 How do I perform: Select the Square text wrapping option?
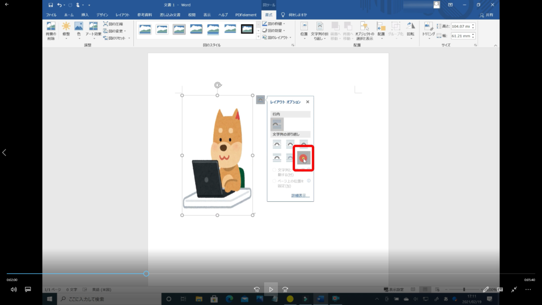click(277, 143)
